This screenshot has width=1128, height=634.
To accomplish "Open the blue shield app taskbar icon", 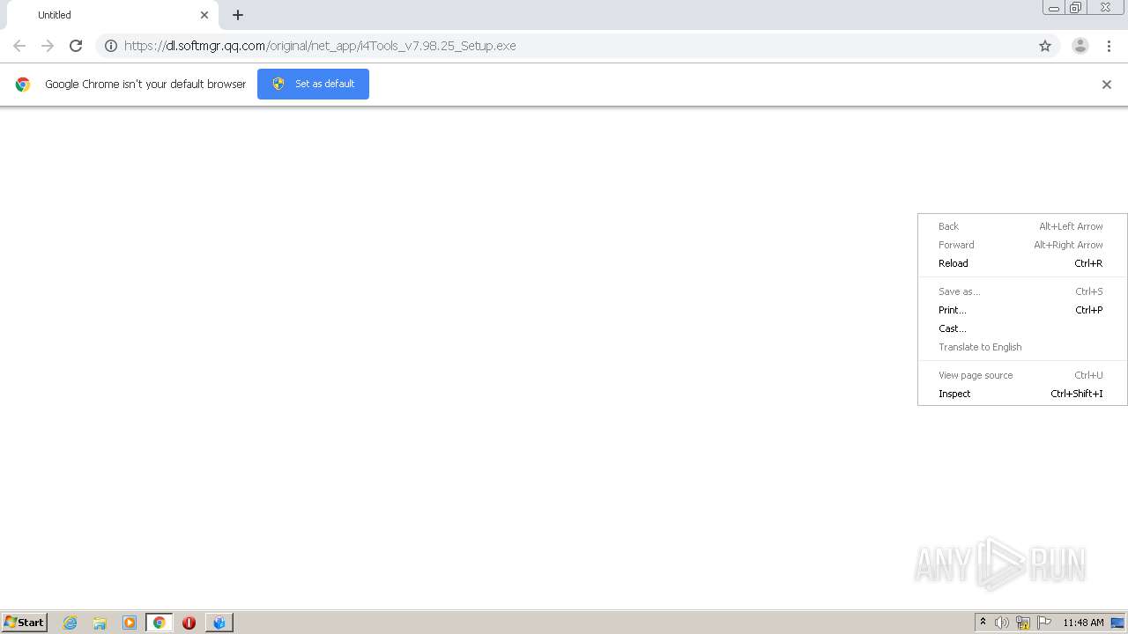I will point(219,623).
